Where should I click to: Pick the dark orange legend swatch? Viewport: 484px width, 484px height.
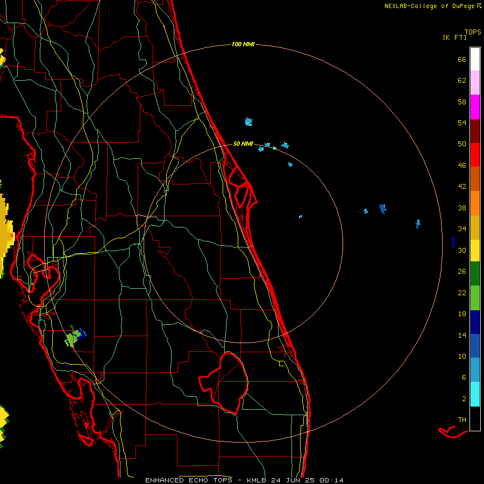coord(475,179)
